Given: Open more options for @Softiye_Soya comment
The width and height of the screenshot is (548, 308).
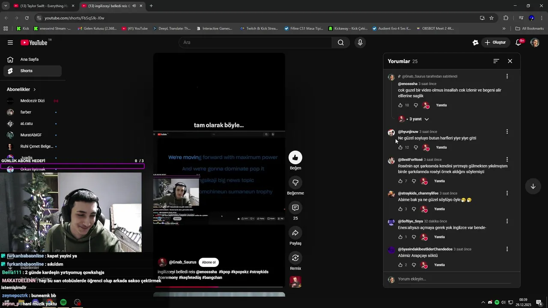Looking at the screenshot, I should tap(507, 221).
